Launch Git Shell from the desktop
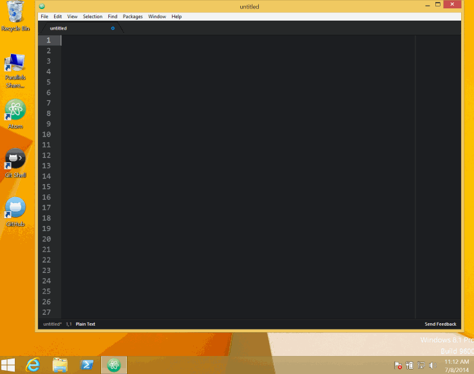Viewport: 474px width, 374px height. pyautogui.click(x=15, y=160)
